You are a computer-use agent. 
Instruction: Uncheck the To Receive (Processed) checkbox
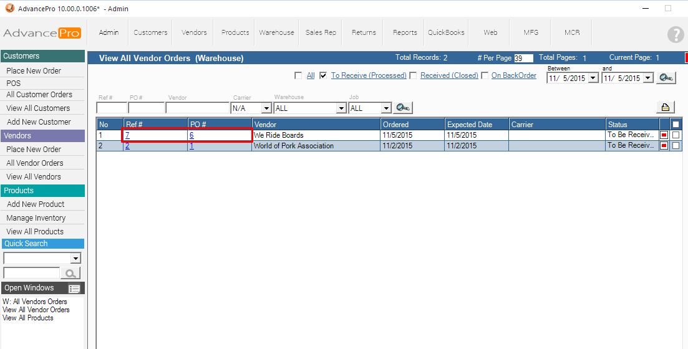323,75
